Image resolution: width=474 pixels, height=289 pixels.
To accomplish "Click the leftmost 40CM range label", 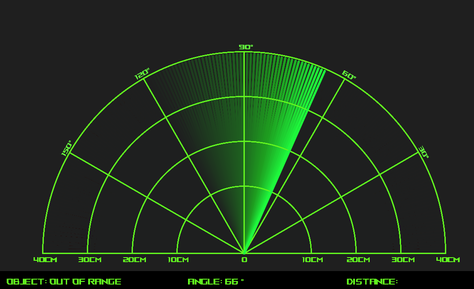I will (x=45, y=260).
